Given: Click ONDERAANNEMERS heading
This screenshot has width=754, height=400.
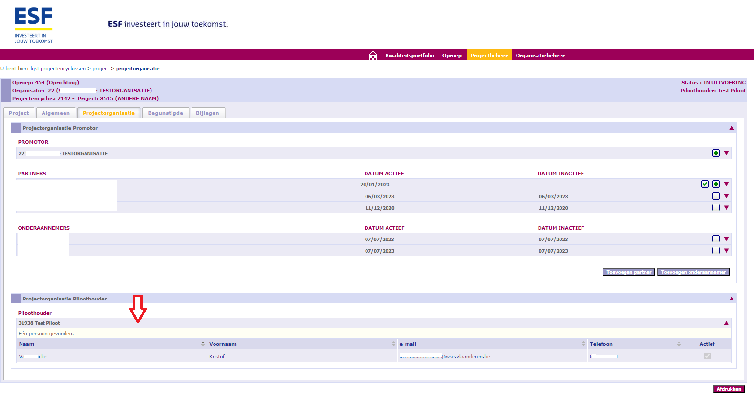Looking at the screenshot, I should [x=44, y=228].
